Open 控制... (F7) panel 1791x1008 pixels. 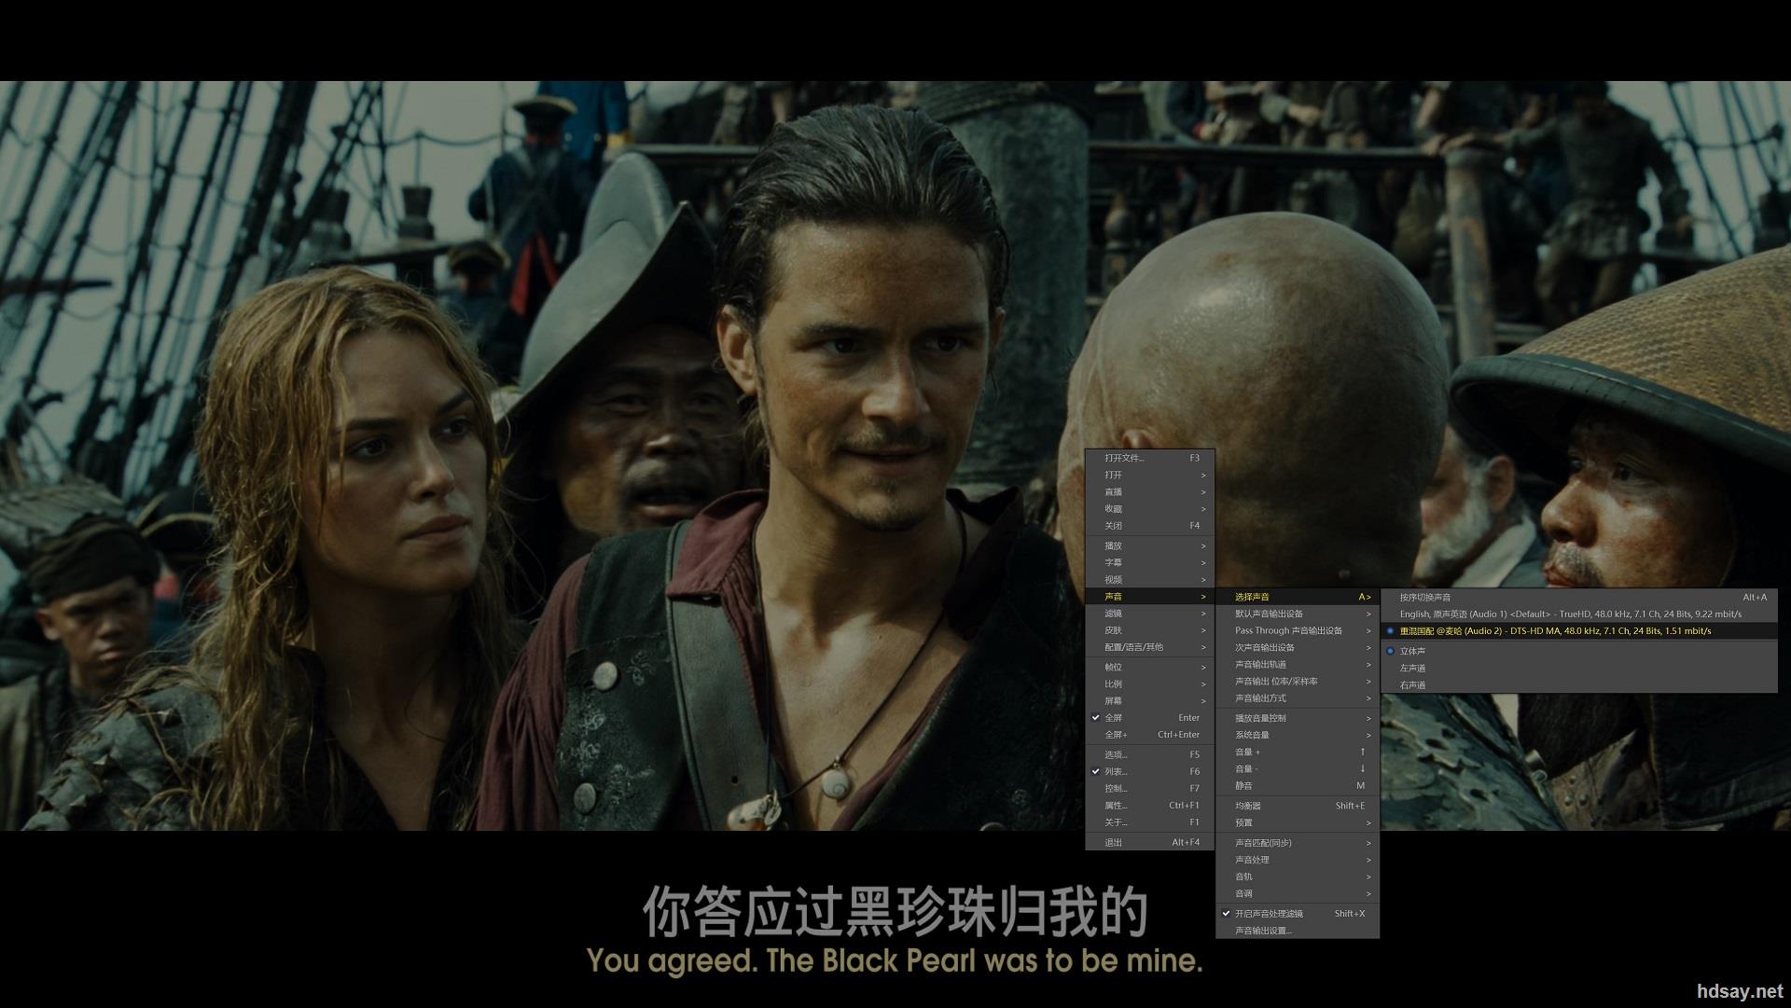click(1150, 788)
